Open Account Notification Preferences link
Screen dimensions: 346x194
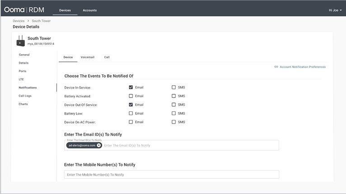(302, 67)
